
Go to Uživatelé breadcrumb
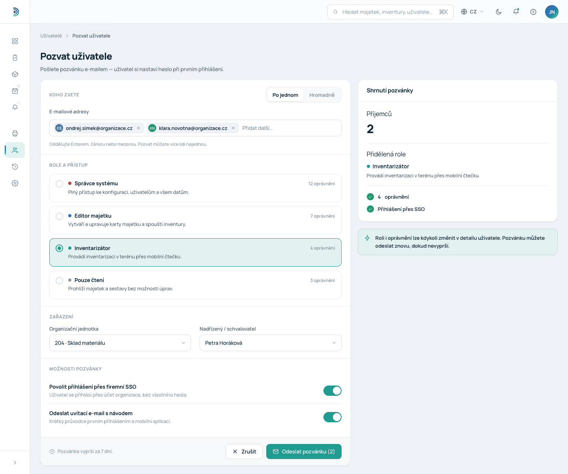point(51,36)
